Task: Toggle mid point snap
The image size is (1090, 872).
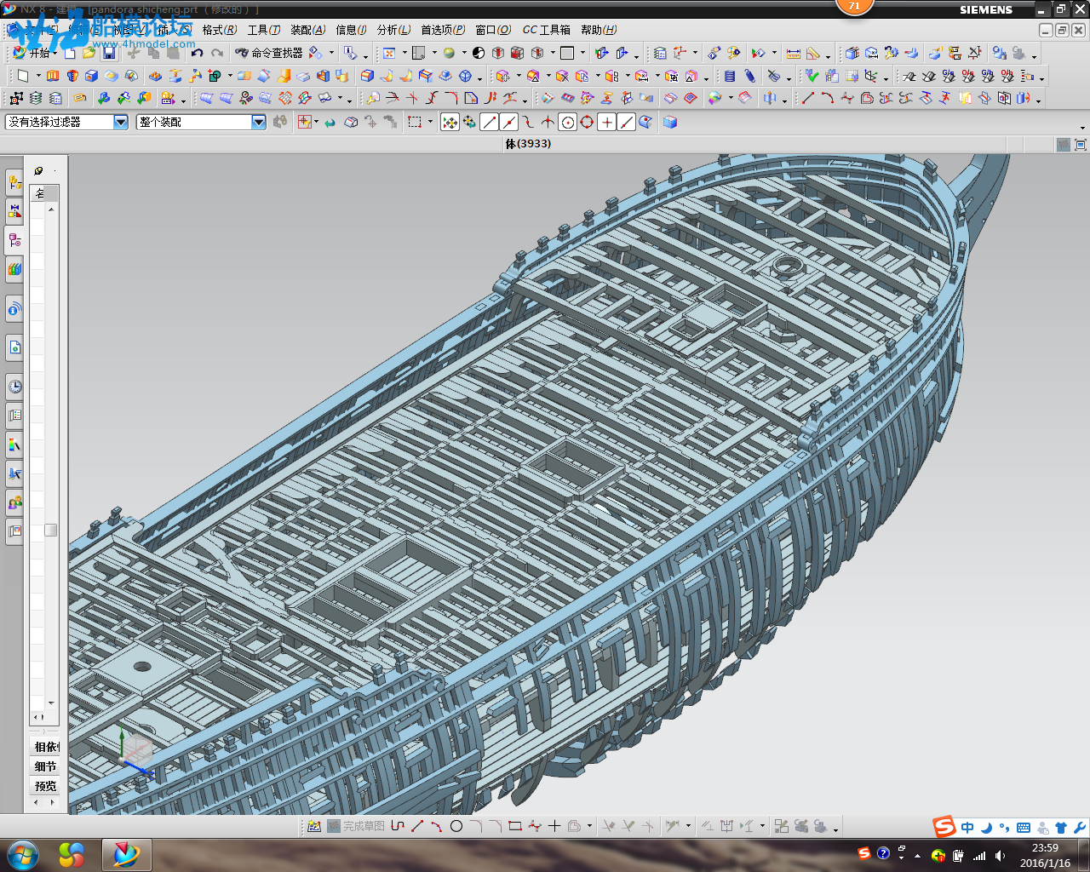Action: point(508,122)
